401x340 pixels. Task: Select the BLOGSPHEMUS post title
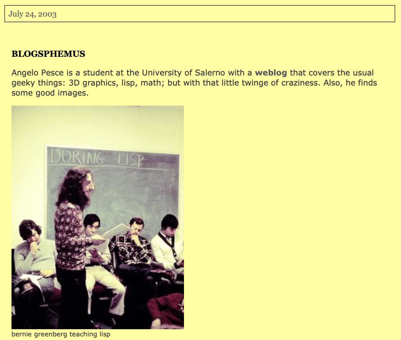tap(49, 54)
